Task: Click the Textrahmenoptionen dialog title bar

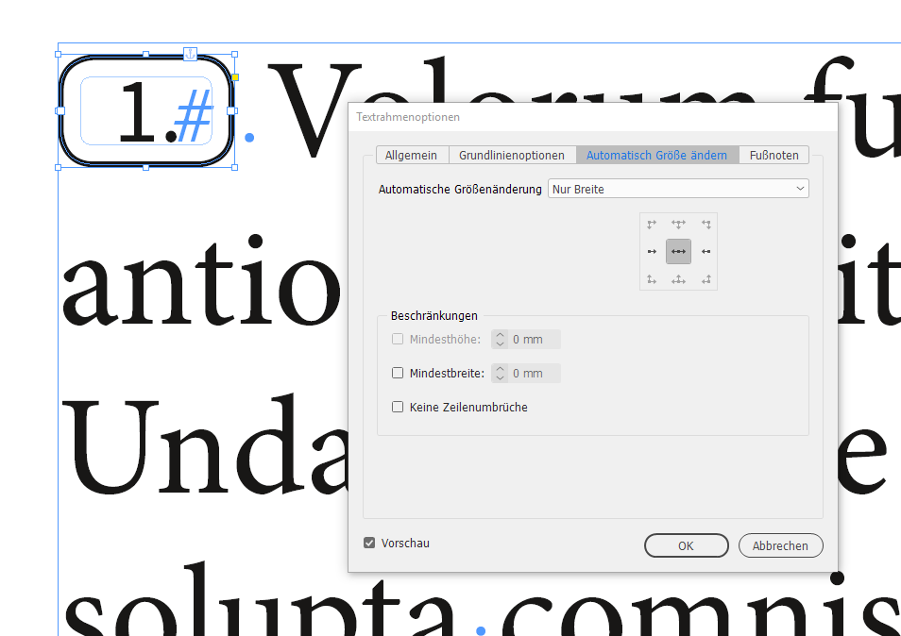Action: (593, 117)
